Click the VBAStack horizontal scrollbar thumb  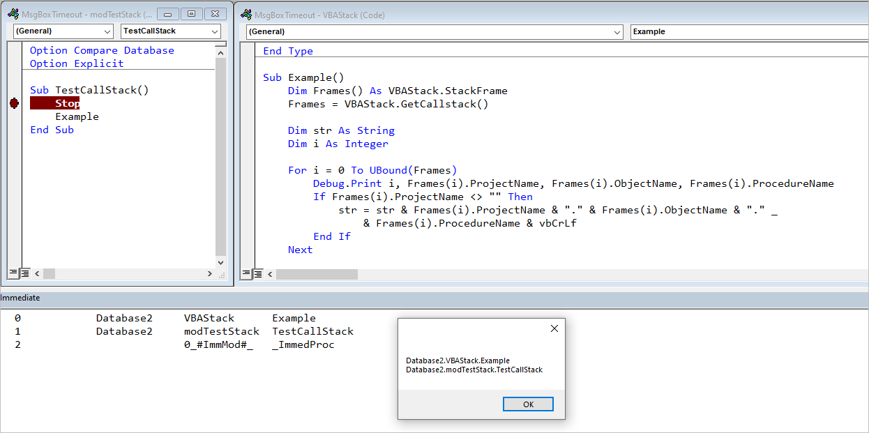point(317,274)
